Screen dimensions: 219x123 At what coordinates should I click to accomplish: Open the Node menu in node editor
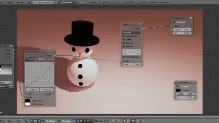[x=26, y=121]
